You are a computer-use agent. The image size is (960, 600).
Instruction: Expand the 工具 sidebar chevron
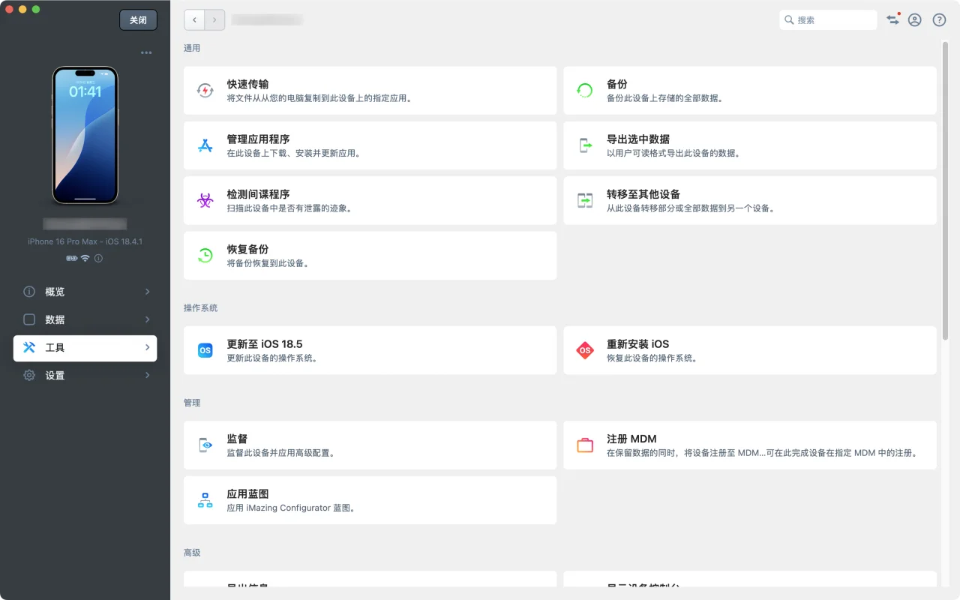147,348
